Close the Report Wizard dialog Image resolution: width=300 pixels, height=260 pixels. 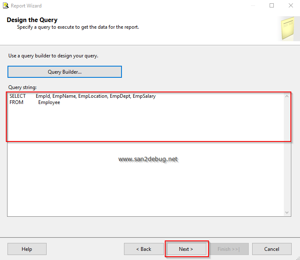[290, 6]
